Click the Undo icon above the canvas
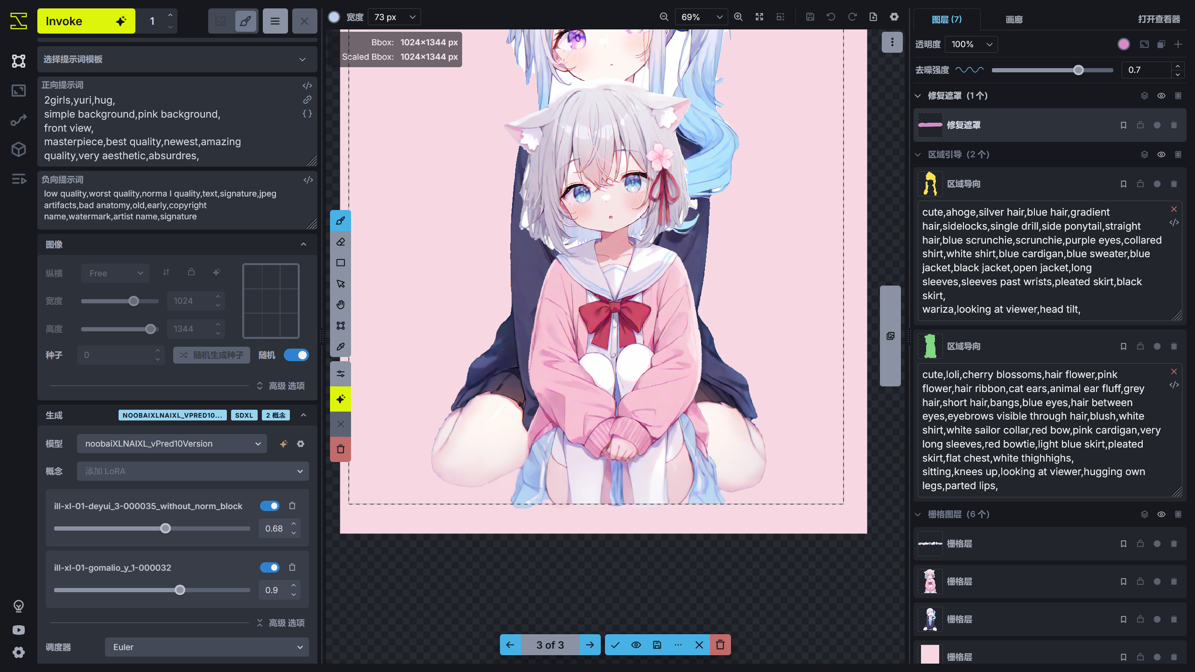 (x=830, y=16)
